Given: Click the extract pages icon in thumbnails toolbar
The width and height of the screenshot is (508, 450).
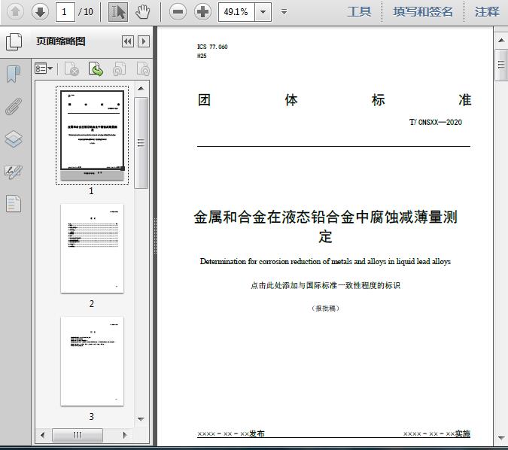Looking at the screenshot, I should (96, 69).
